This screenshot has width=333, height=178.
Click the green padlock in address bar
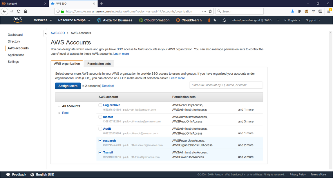[62, 11]
